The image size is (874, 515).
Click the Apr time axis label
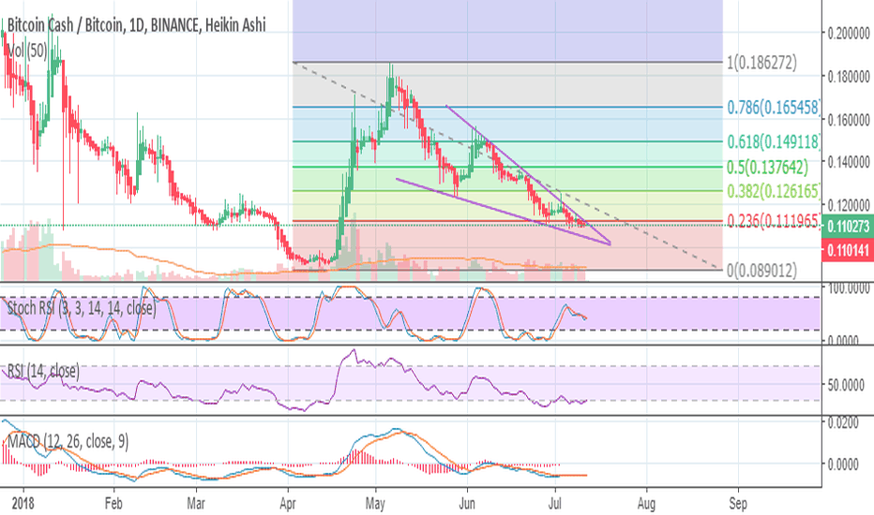pos(288,504)
